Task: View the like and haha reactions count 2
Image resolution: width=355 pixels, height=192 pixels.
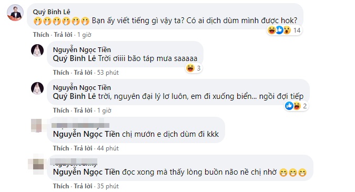Action: point(297,106)
